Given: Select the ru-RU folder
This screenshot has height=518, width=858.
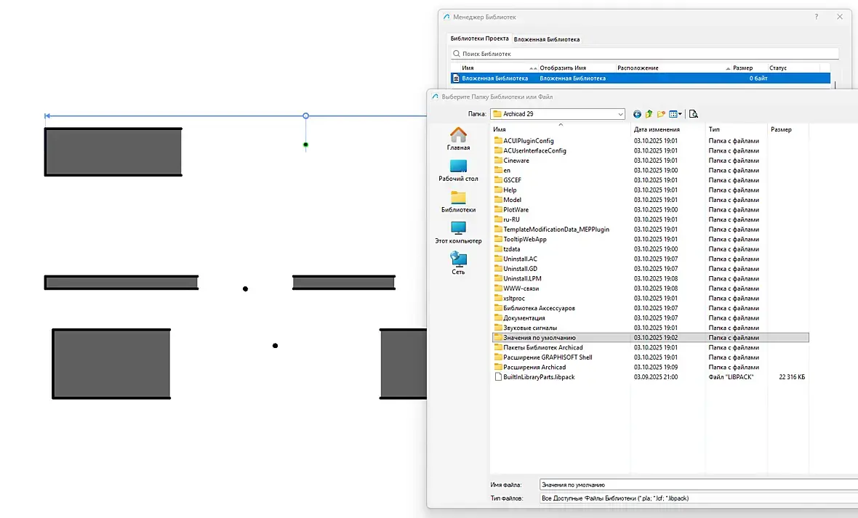Looking at the screenshot, I should click(x=507, y=219).
